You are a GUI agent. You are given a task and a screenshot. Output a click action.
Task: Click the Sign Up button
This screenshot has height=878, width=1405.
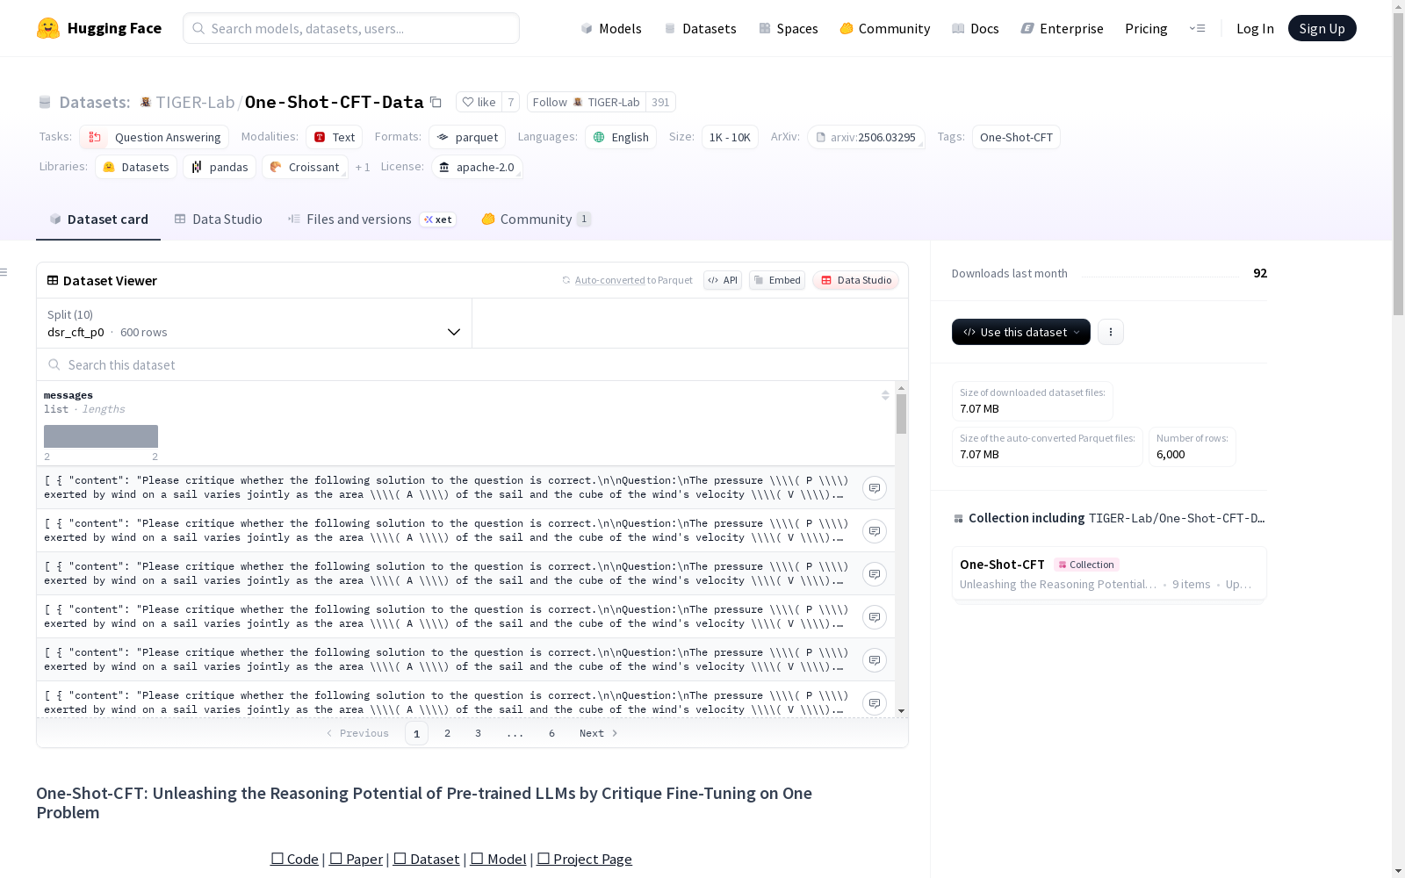pyautogui.click(x=1322, y=28)
